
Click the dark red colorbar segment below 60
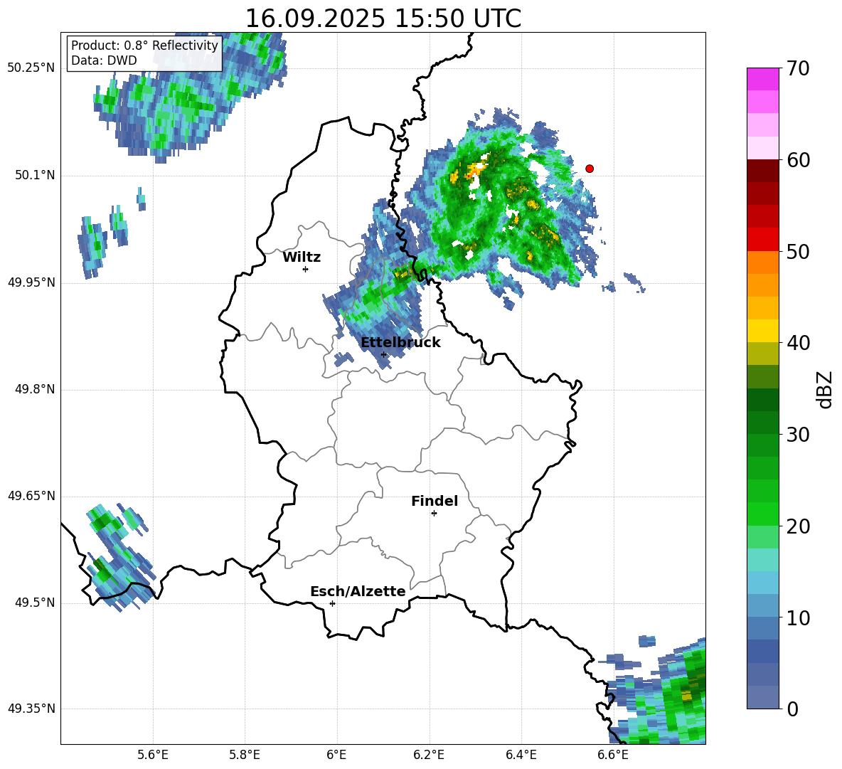[x=762, y=171]
